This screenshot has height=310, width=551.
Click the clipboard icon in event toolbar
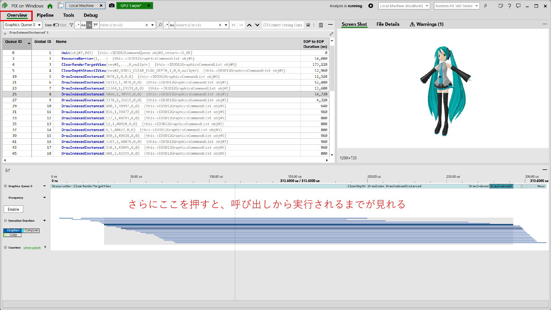coord(321,25)
